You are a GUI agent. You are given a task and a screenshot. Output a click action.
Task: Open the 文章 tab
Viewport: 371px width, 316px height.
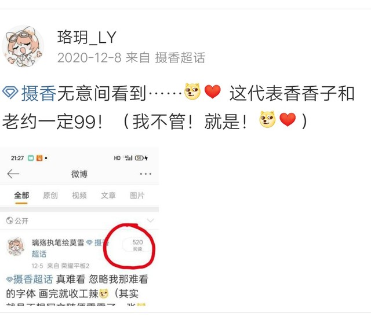click(108, 196)
